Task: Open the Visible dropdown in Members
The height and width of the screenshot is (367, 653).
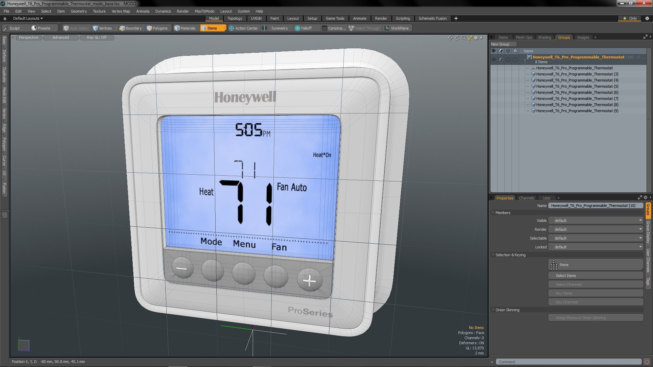Action: click(x=596, y=221)
